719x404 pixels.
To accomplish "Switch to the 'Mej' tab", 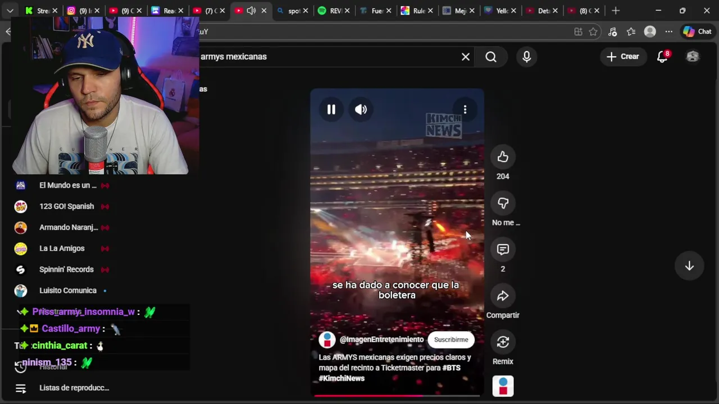I will [459, 11].
